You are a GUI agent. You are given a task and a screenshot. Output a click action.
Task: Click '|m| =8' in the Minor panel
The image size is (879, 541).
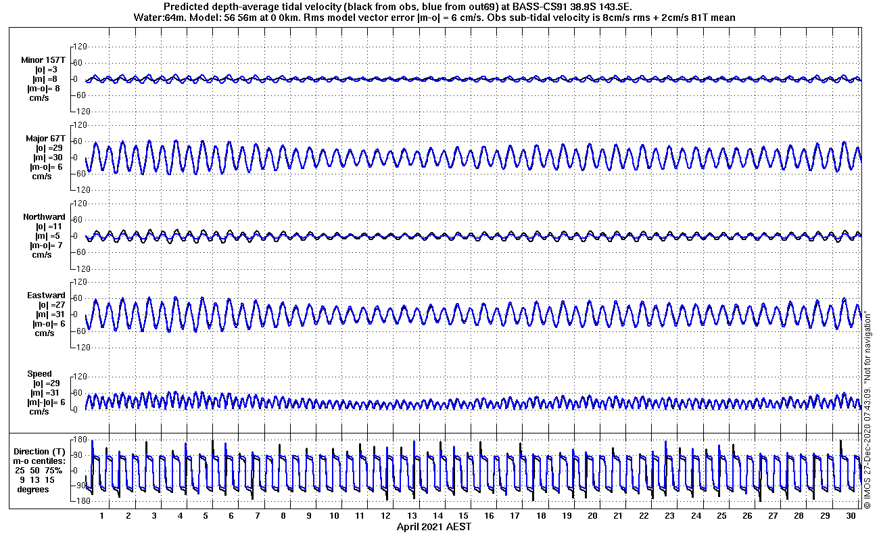(47, 79)
